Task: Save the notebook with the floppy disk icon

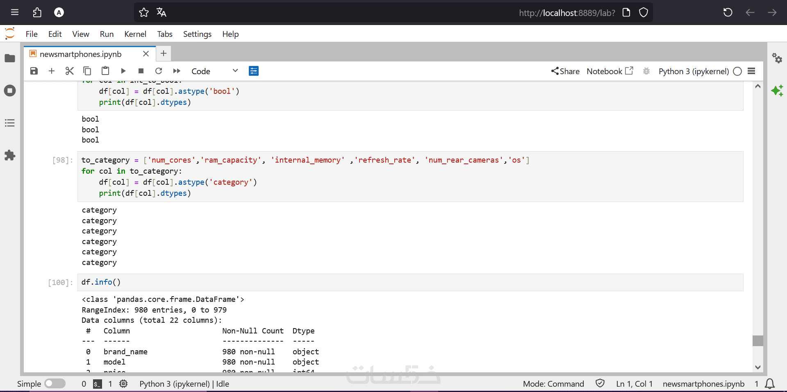Action: coord(34,71)
